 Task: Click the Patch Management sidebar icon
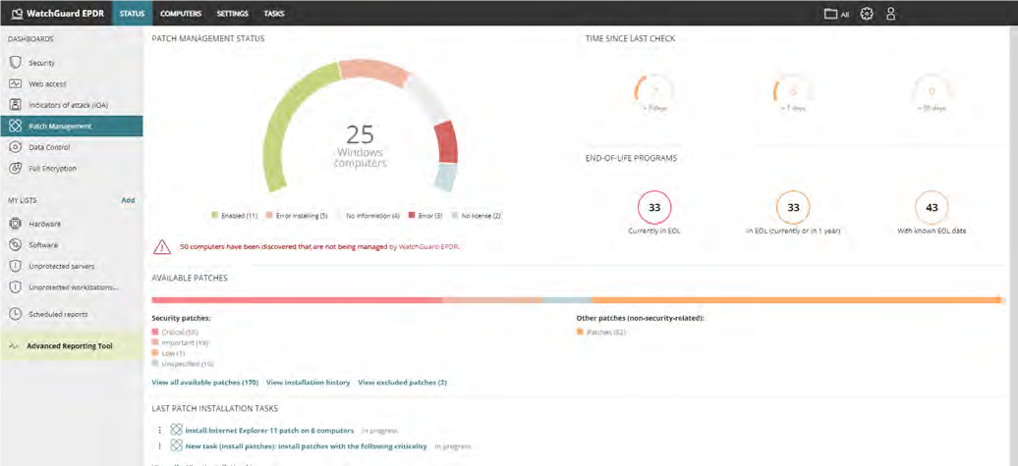(17, 127)
